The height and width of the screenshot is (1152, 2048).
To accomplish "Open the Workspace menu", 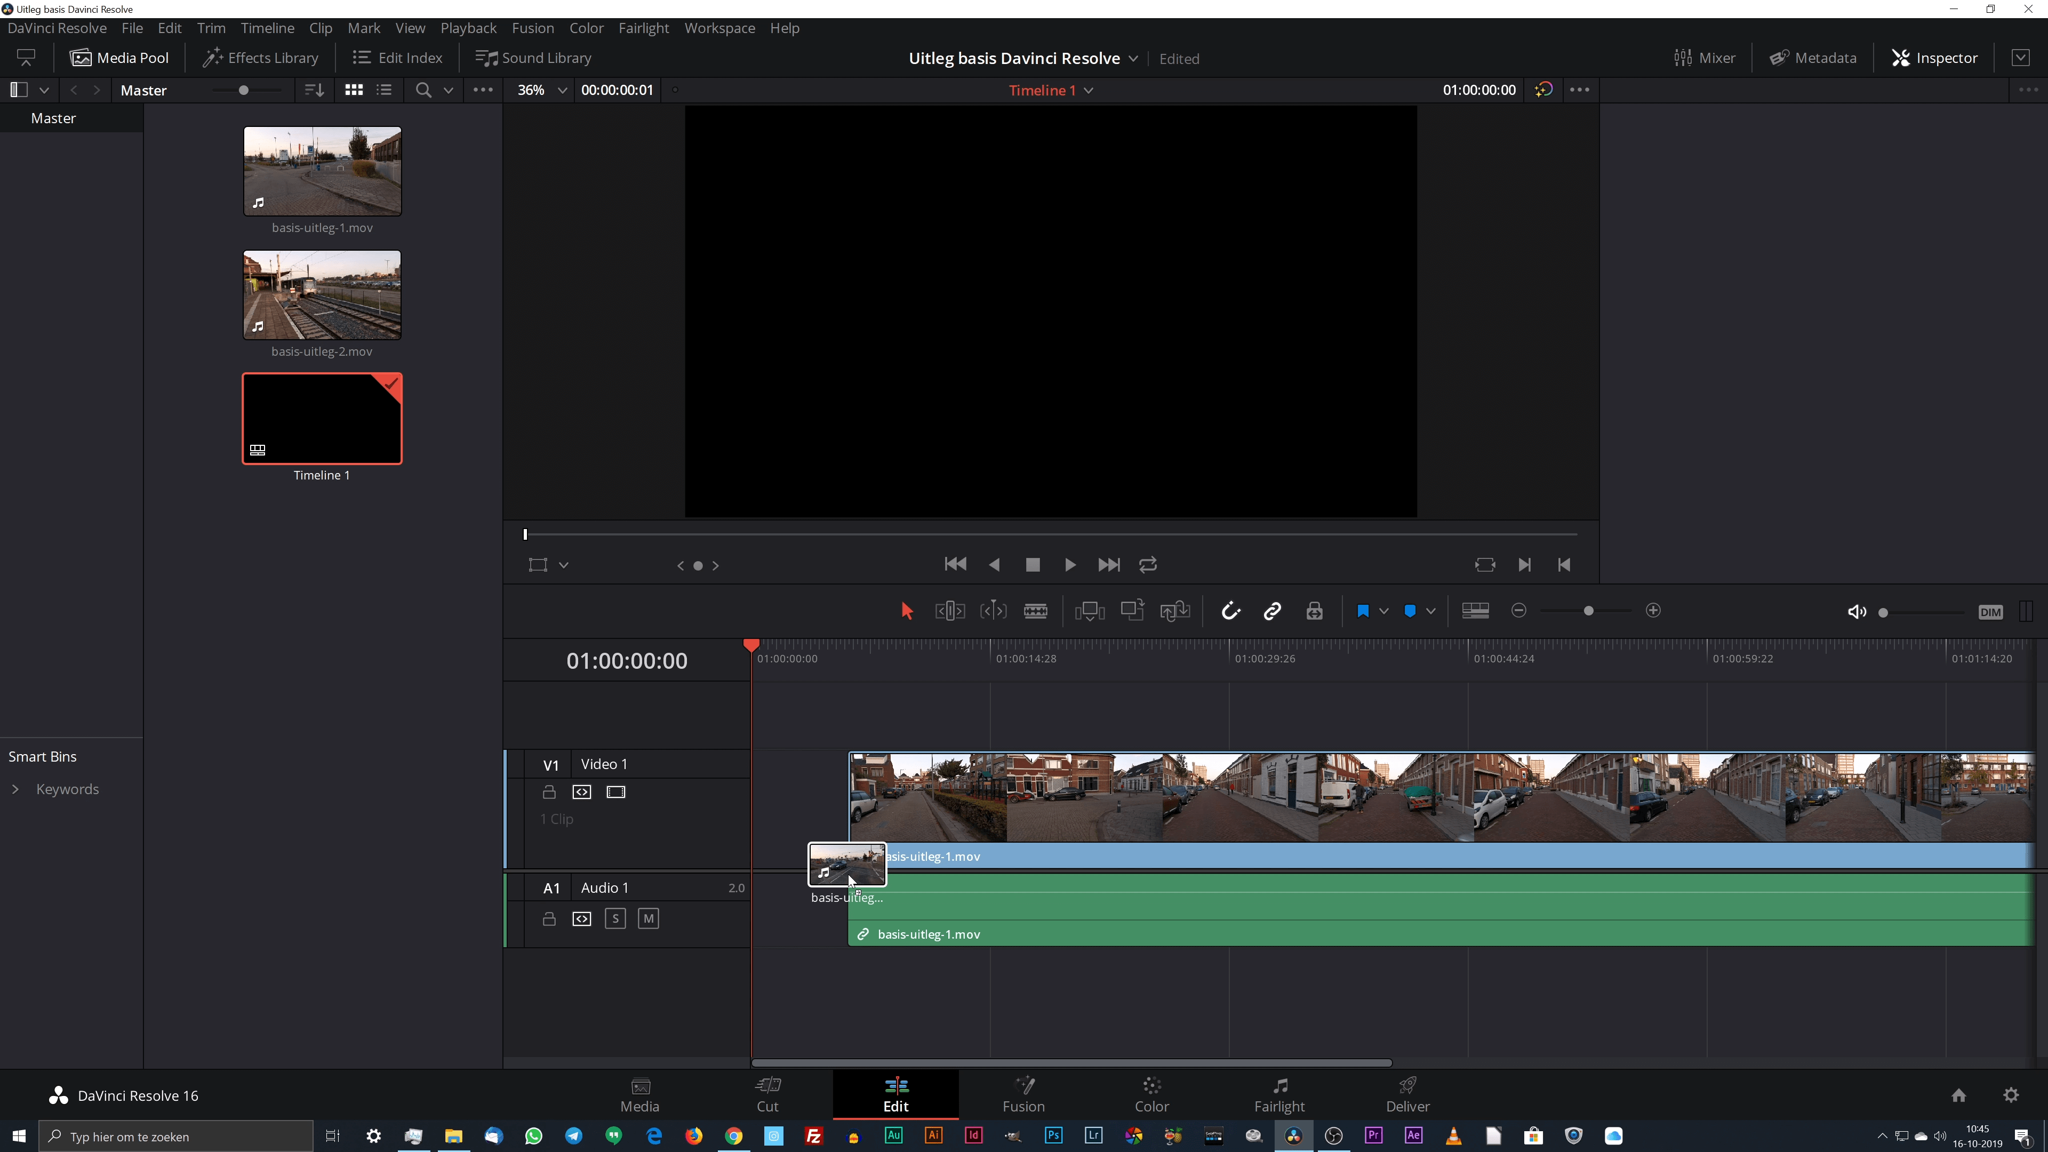I will coord(719,28).
